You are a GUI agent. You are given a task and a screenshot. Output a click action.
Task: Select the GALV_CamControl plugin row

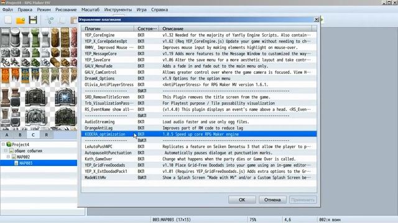coord(199,72)
